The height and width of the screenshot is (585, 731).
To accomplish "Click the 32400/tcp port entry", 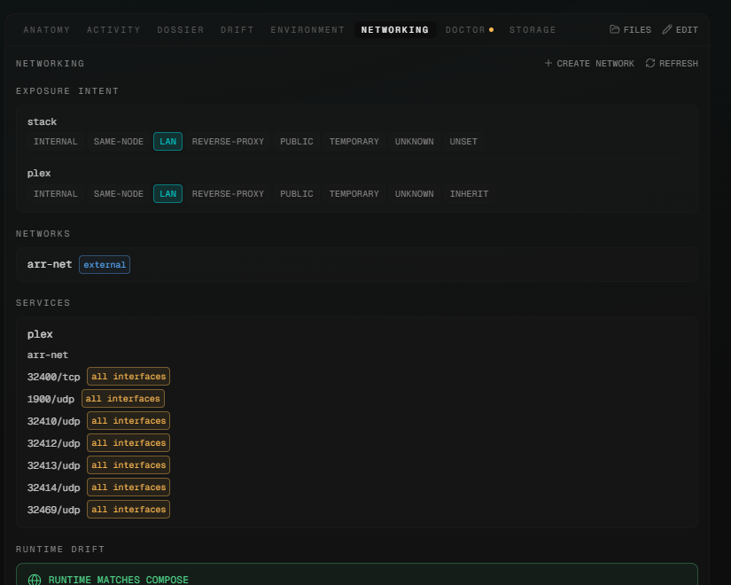I will [x=54, y=377].
